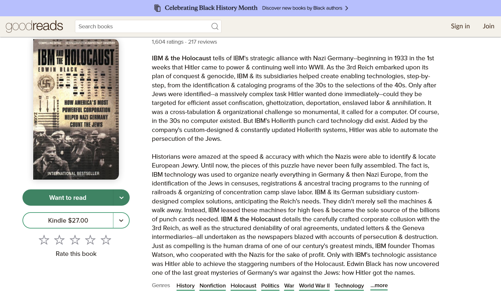The width and height of the screenshot is (501, 295).
Task: Click Sign in
Action: point(460,26)
